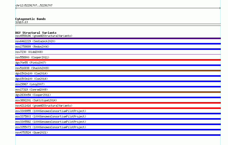228x145 pixels.
Task: Click the blue bar under esv3355073
Action: [118, 130]
